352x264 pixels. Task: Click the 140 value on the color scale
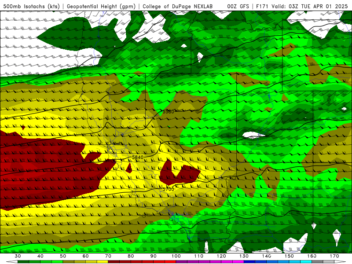pyautogui.click(x=267, y=256)
